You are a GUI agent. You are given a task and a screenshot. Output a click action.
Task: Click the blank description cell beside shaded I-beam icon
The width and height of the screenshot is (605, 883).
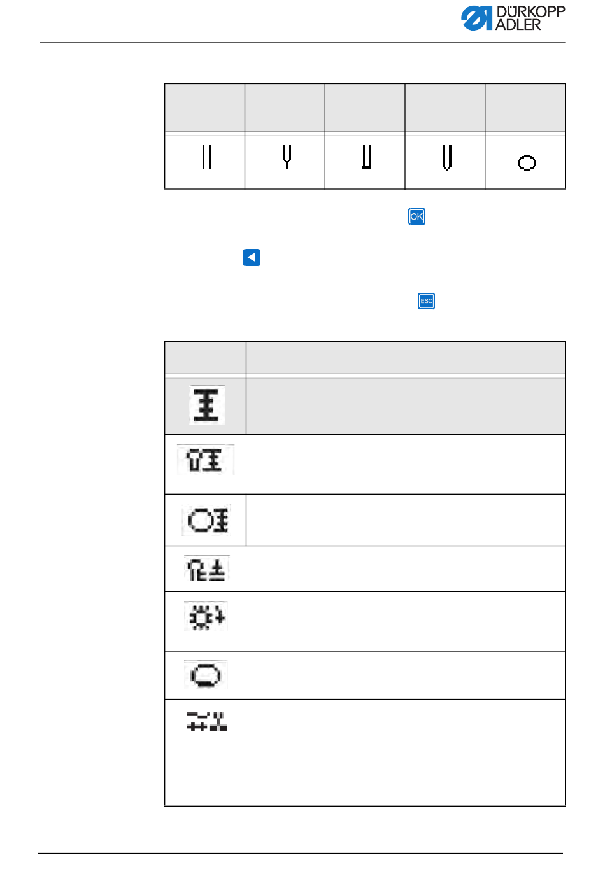[x=406, y=406]
